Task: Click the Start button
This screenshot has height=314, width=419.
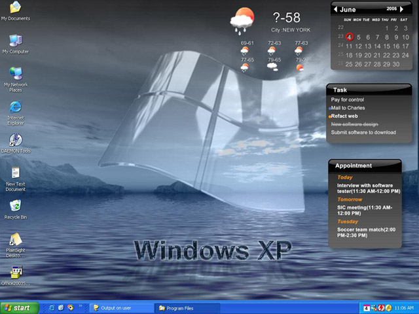Action: tap(20, 308)
